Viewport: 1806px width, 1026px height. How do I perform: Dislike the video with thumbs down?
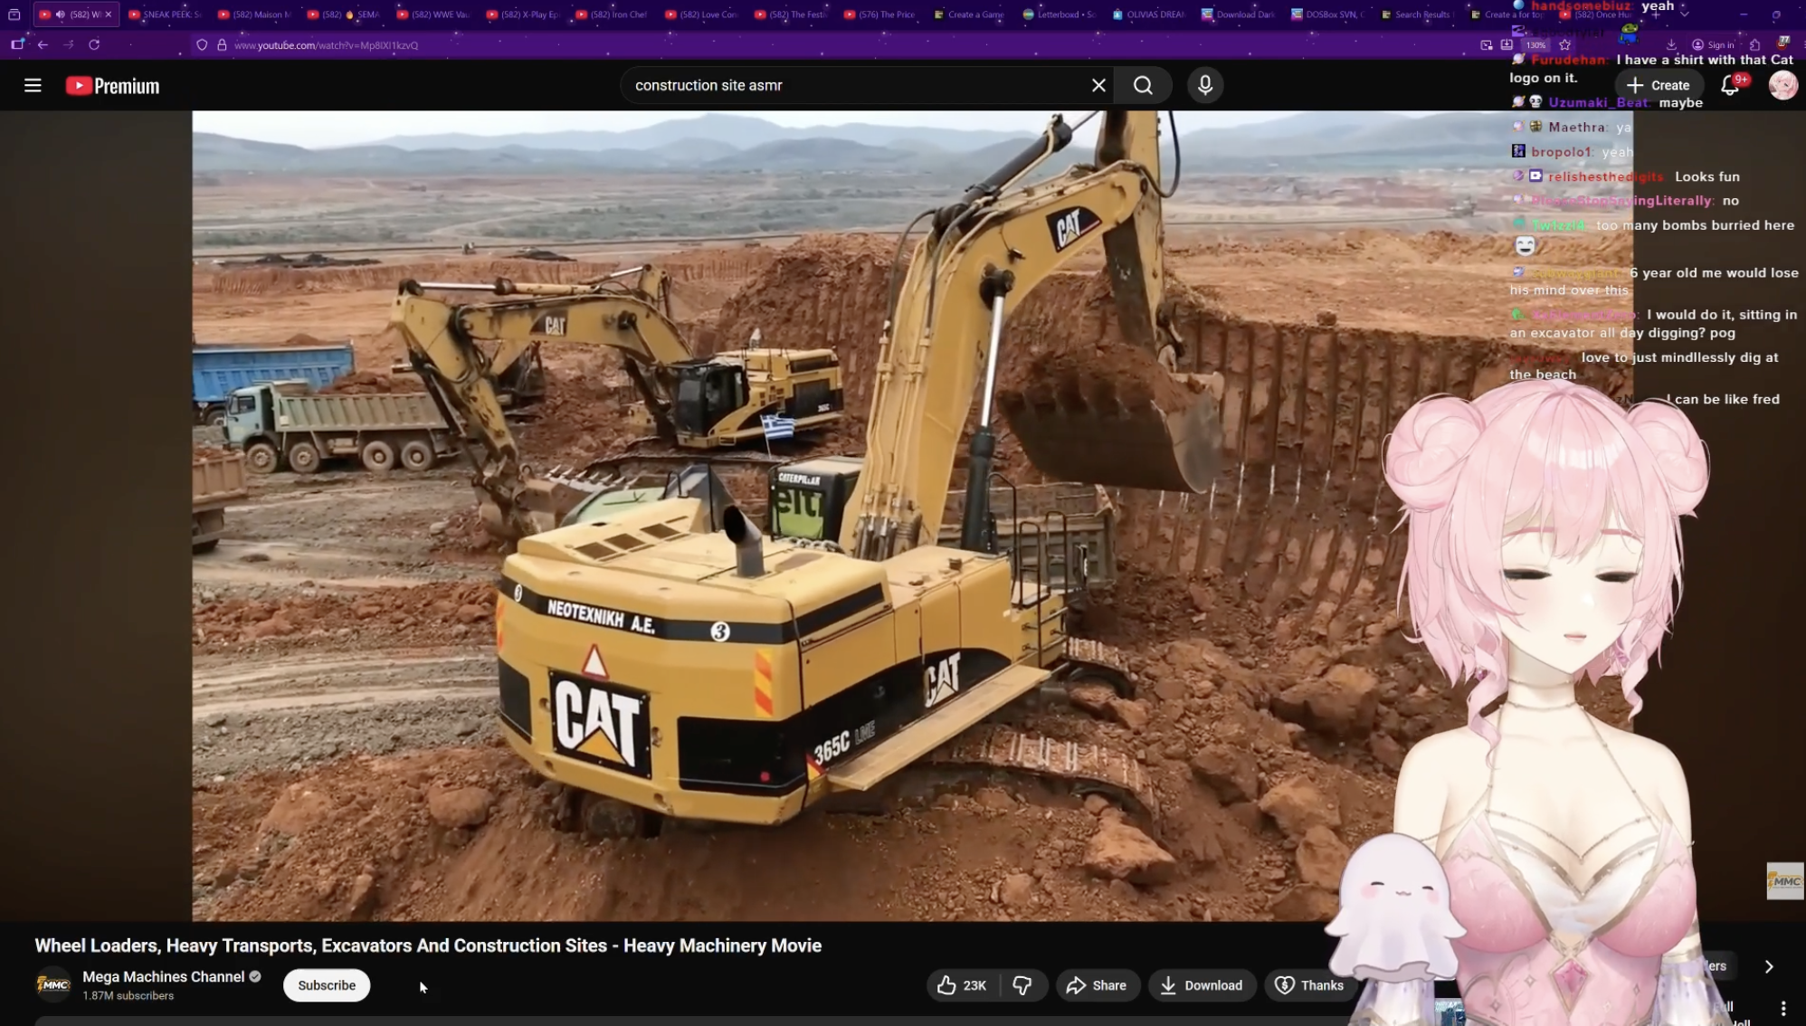(x=1022, y=985)
